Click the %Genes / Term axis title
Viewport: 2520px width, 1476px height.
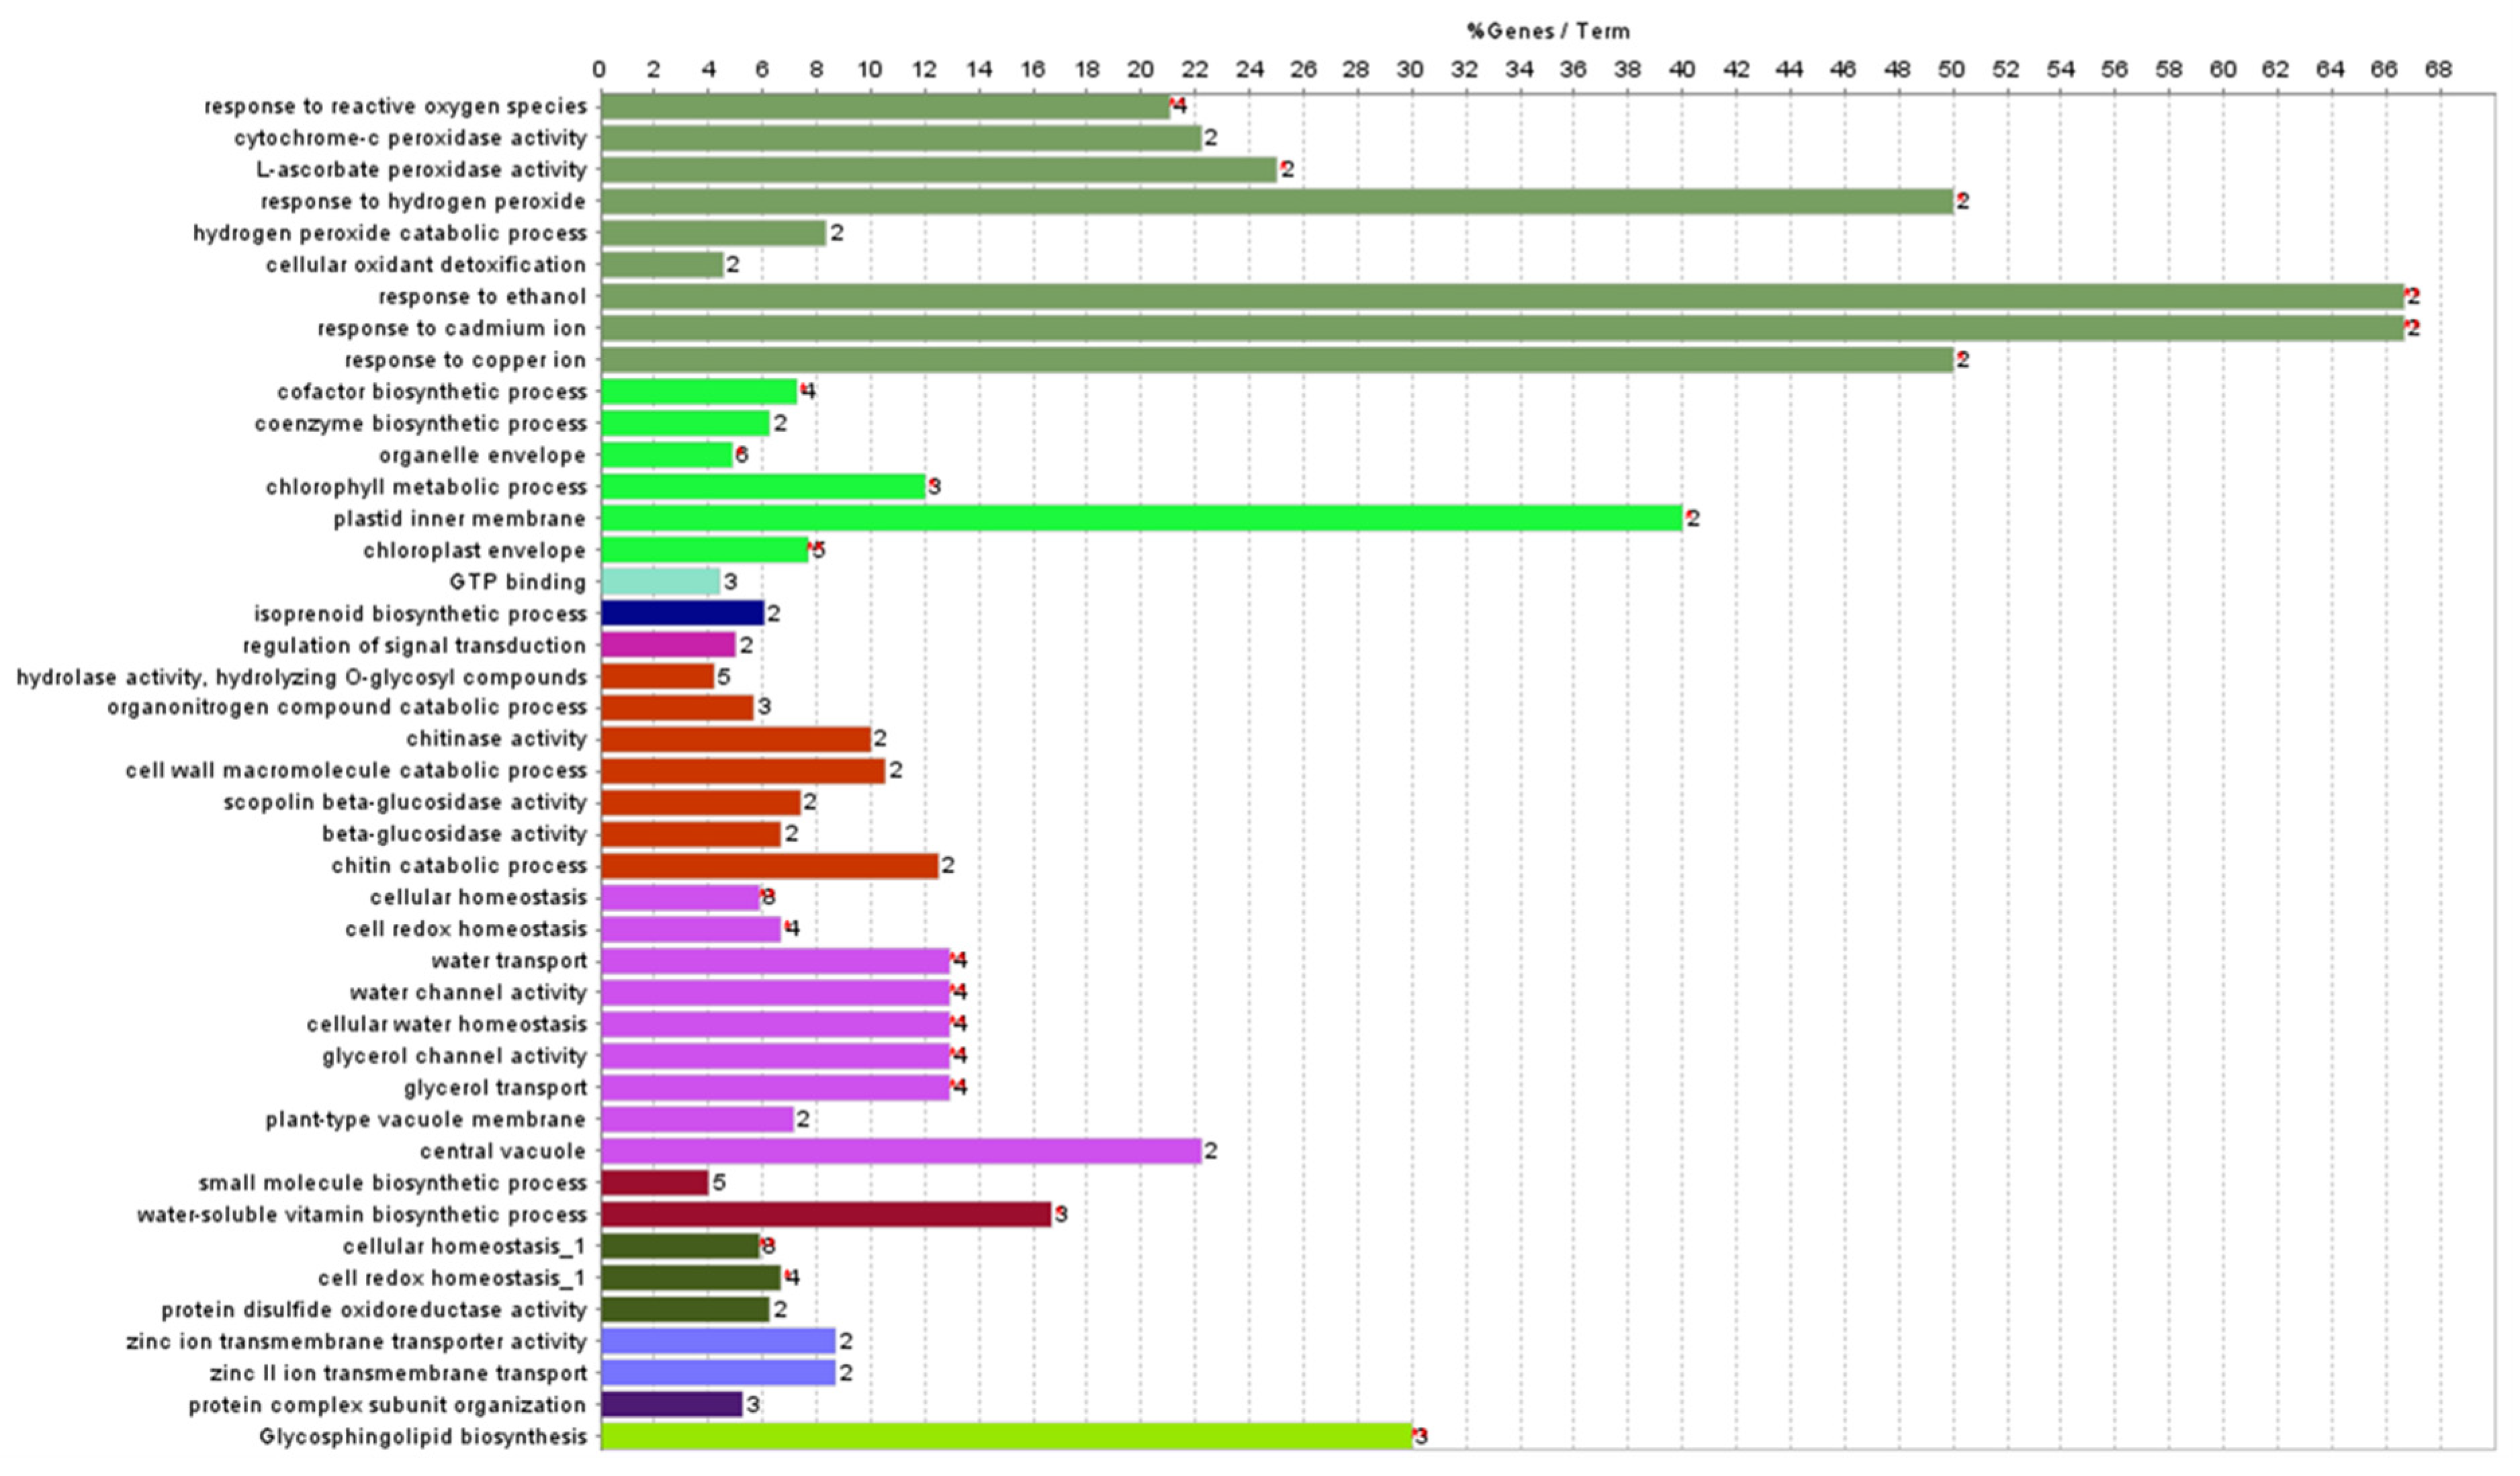click(1548, 31)
